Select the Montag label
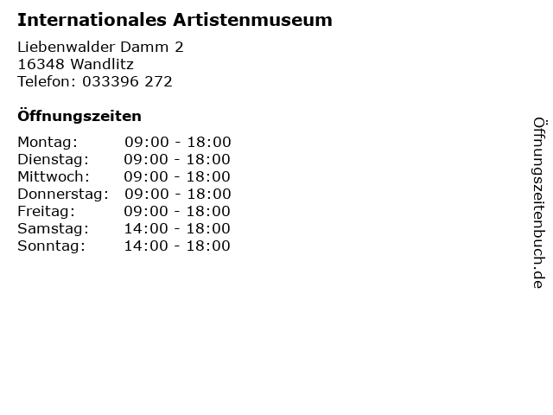The height and width of the screenshot is (415, 553). [48, 142]
